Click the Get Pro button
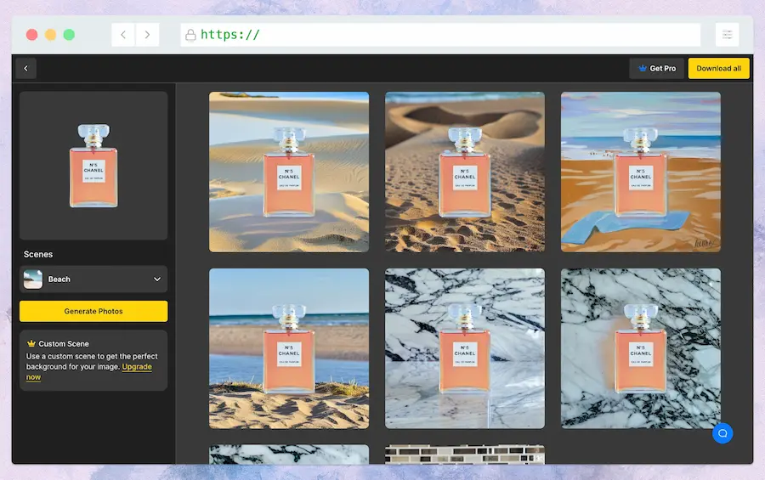The height and width of the screenshot is (480, 765). point(657,68)
